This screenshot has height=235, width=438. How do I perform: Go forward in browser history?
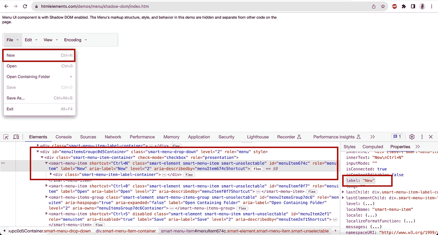point(15,6)
